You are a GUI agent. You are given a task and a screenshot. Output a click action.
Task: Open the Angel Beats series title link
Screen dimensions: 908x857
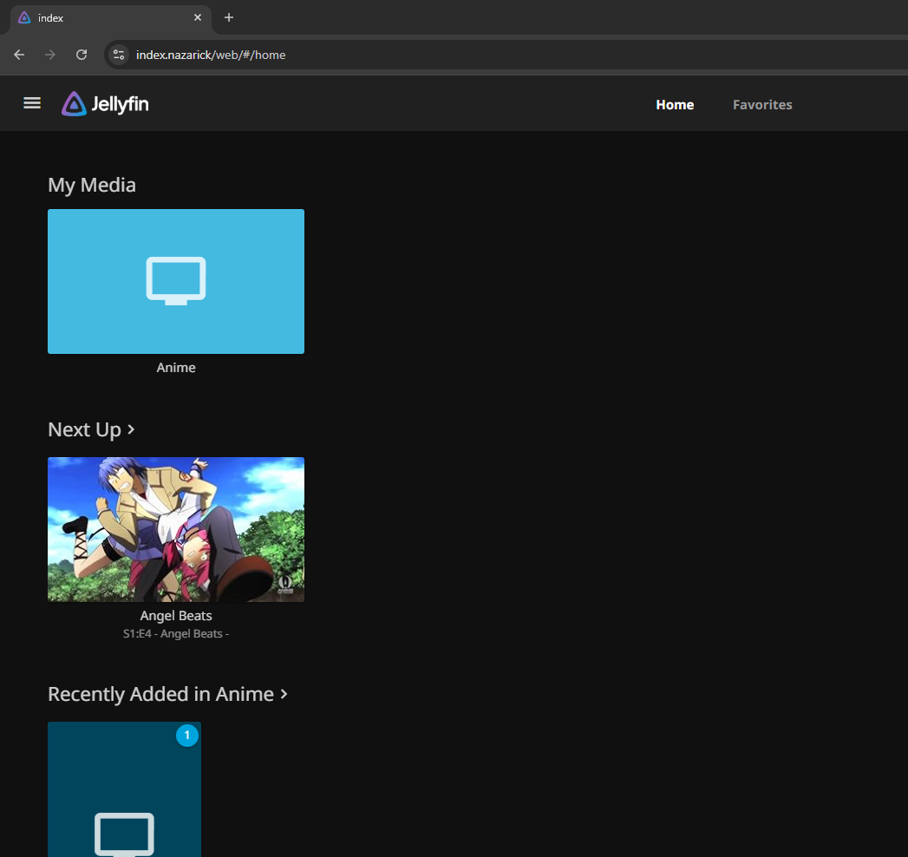[x=176, y=616]
